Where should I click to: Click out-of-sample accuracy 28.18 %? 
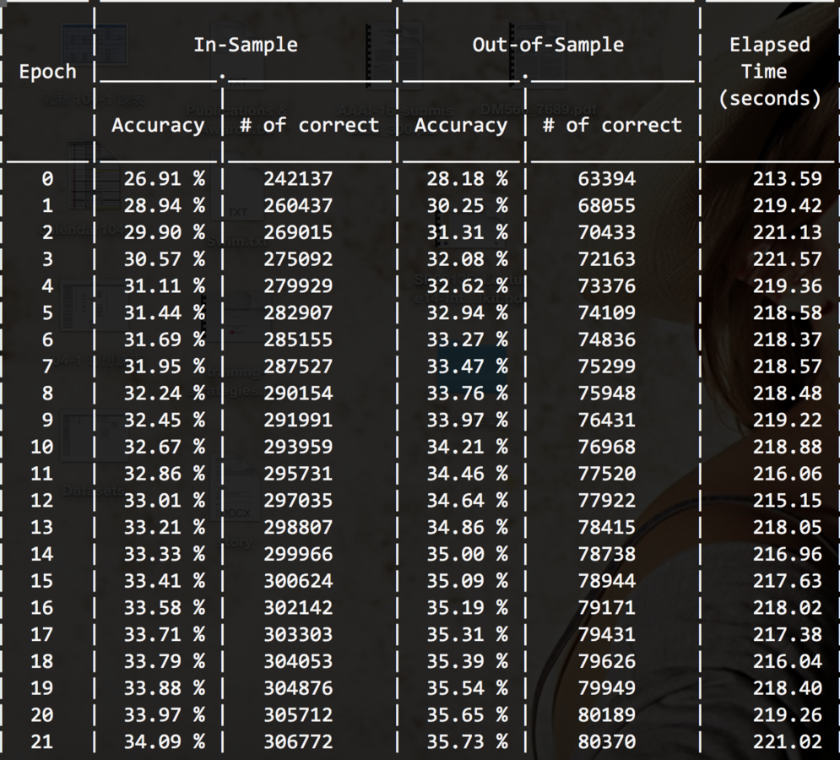click(467, 179)
